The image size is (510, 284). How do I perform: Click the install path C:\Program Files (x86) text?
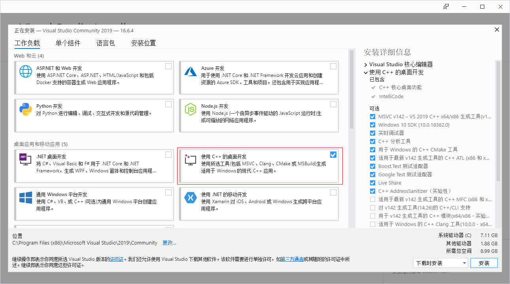85,243
